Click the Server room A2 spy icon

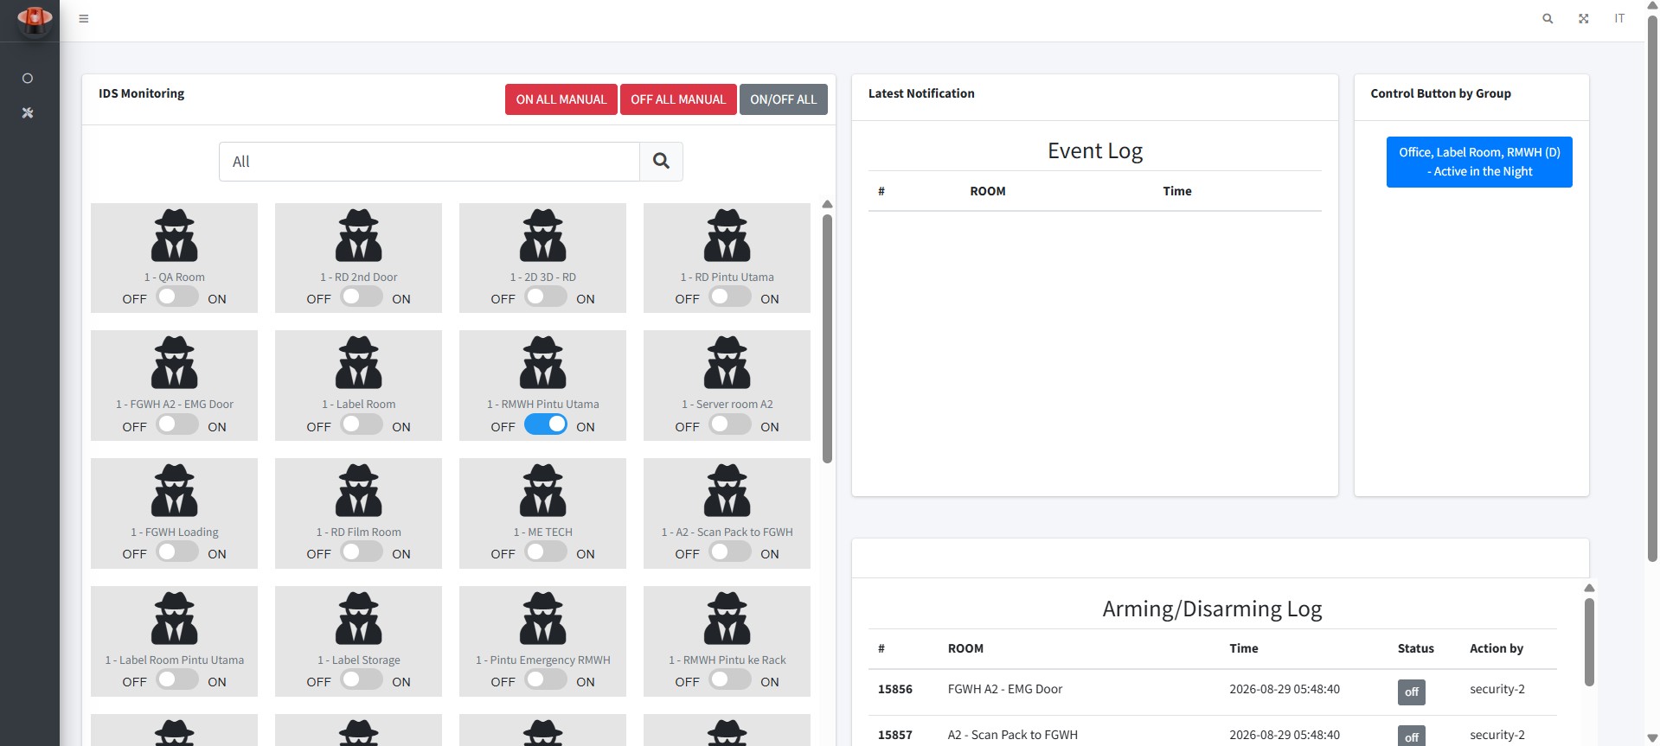coord(727,362)
